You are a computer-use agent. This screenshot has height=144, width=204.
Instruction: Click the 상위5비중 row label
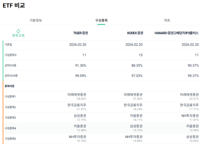point(10,65)
